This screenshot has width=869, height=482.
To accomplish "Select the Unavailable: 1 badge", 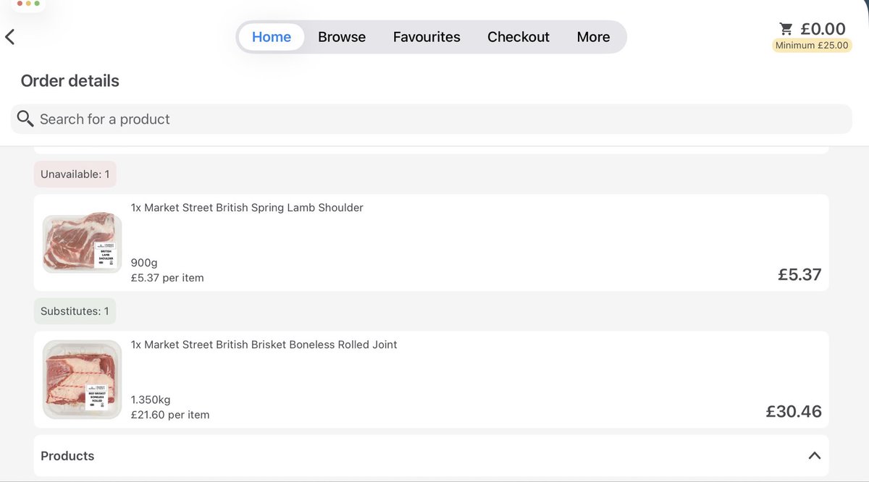I will pyautogui.click(x=75, y=174).
